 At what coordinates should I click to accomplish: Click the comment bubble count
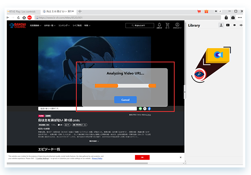pos(60,125)
